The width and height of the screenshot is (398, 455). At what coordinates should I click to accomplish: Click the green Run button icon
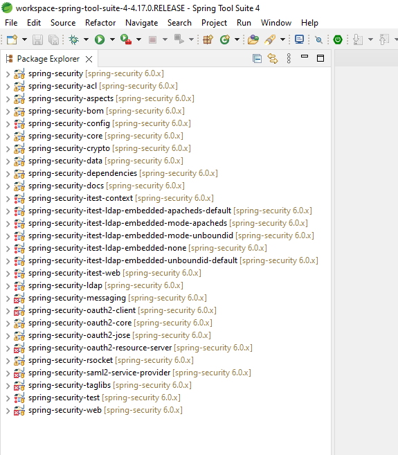click(x=100, y=39)
